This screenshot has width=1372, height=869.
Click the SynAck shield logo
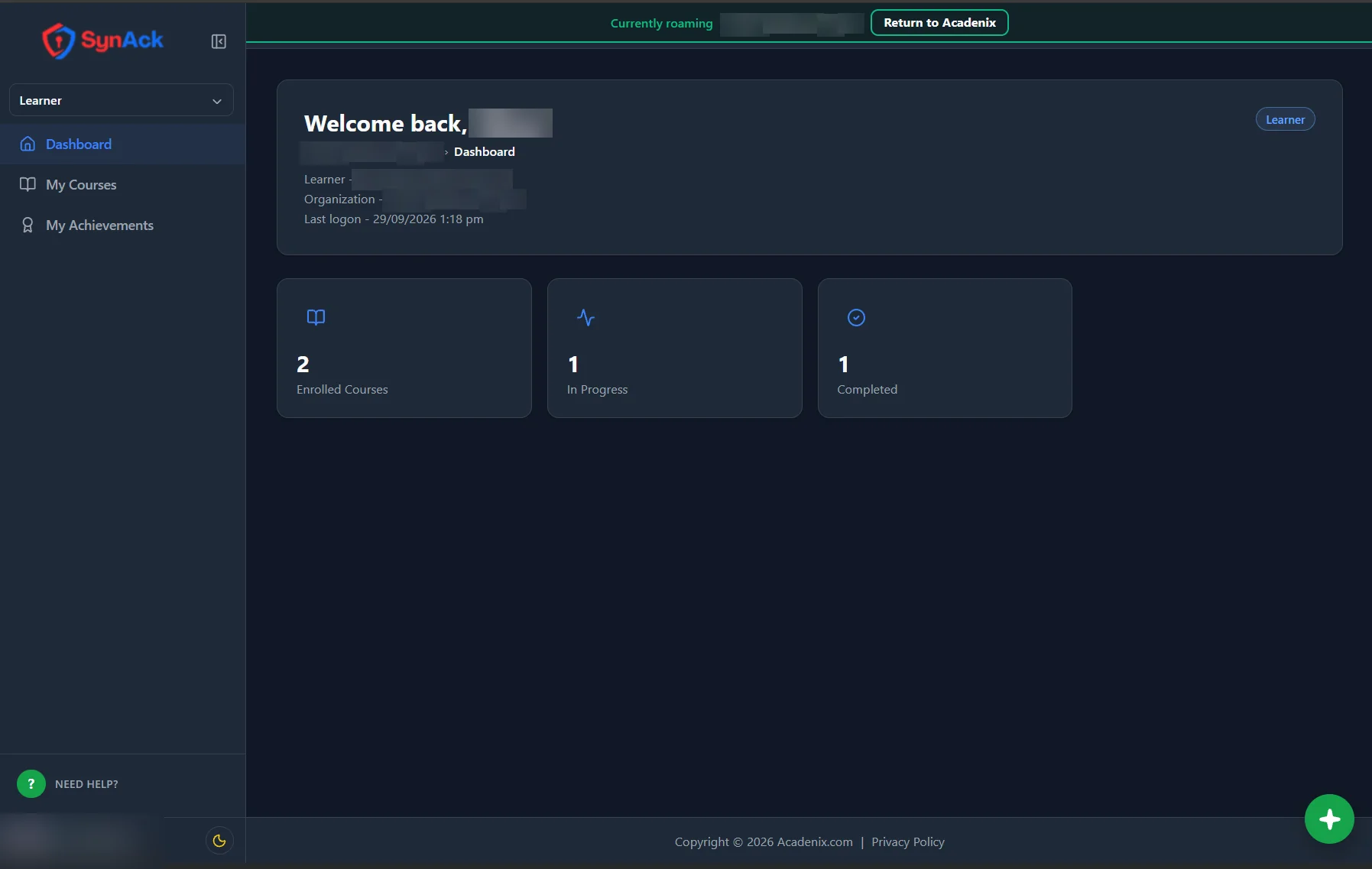click(x=58, y=41)
